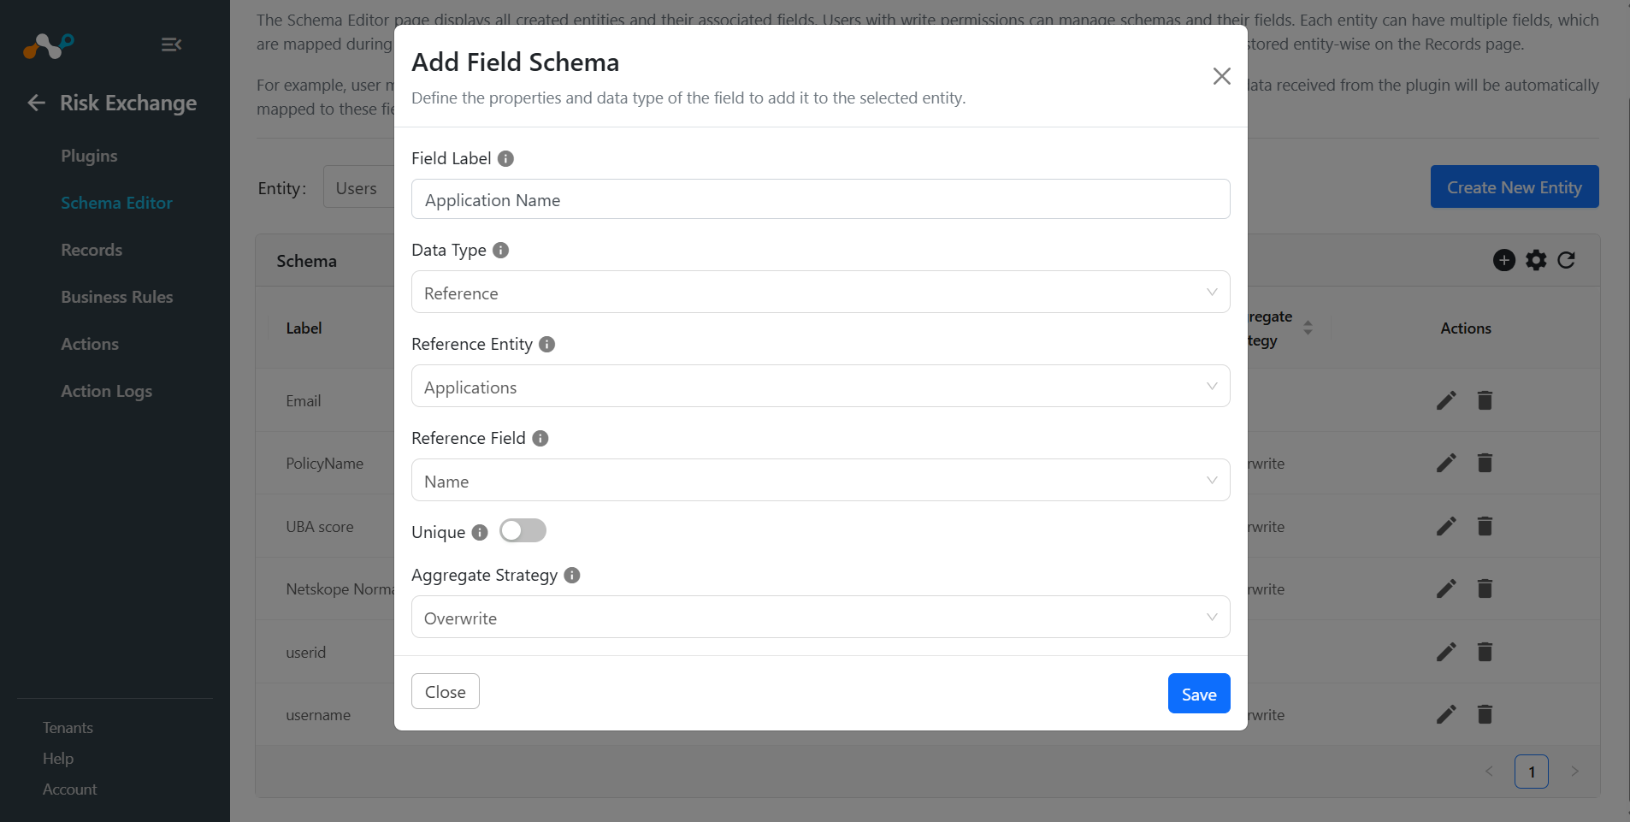Open the Records page from sidebar
Image resolution: width=1630 pixels, height=822 pixels.
[92, 250]
